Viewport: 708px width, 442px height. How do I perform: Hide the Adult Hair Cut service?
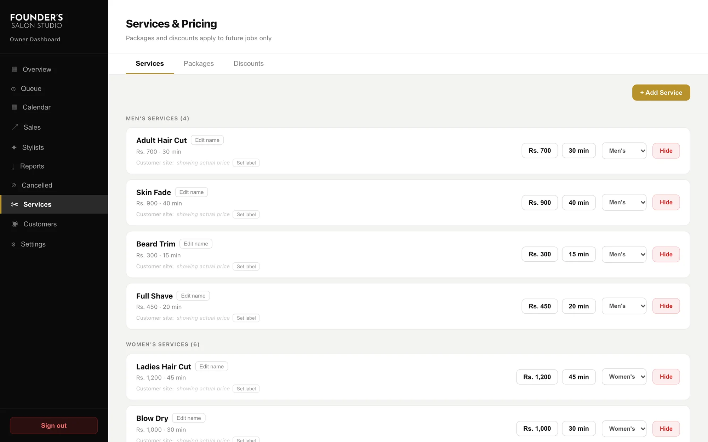pos(666,151)
